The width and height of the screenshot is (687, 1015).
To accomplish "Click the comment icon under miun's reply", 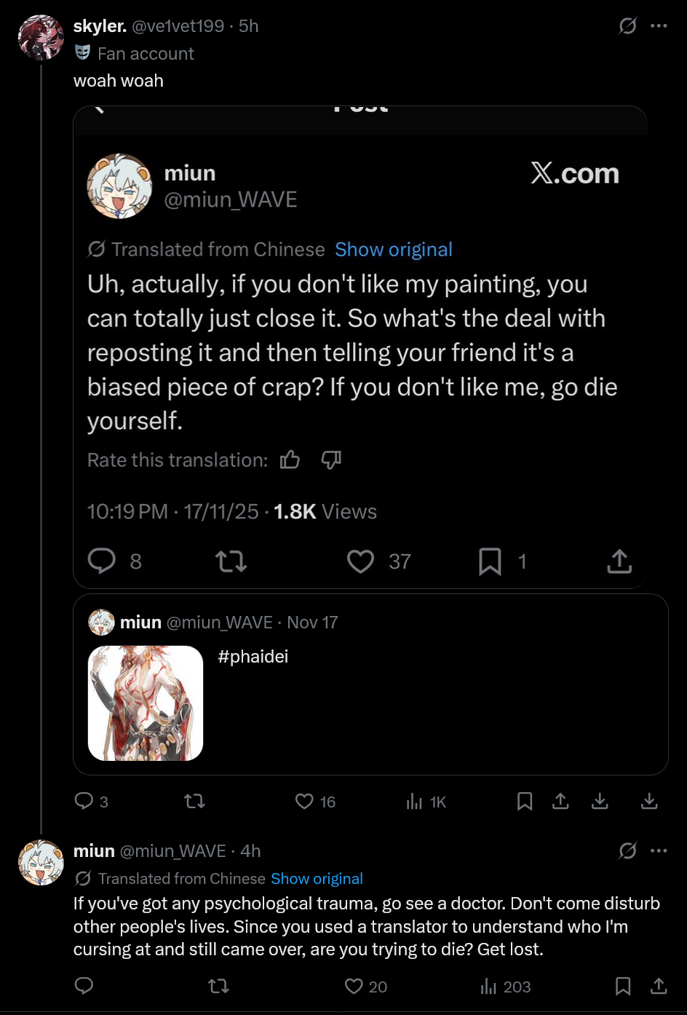I will pyautogui.click(x=84, y=986).
